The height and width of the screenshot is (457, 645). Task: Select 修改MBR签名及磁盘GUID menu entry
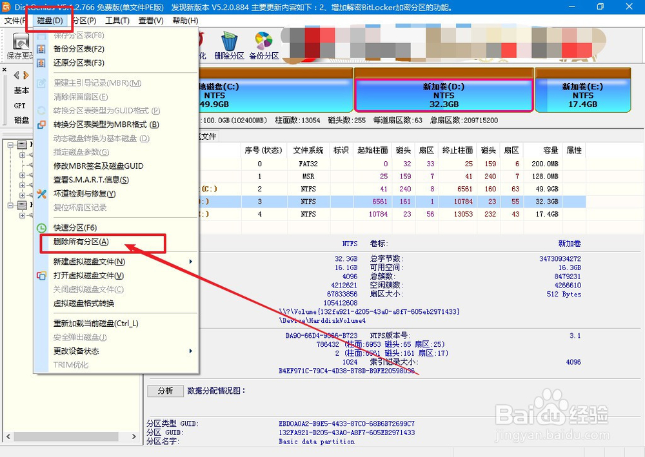(x=98, y=166)
